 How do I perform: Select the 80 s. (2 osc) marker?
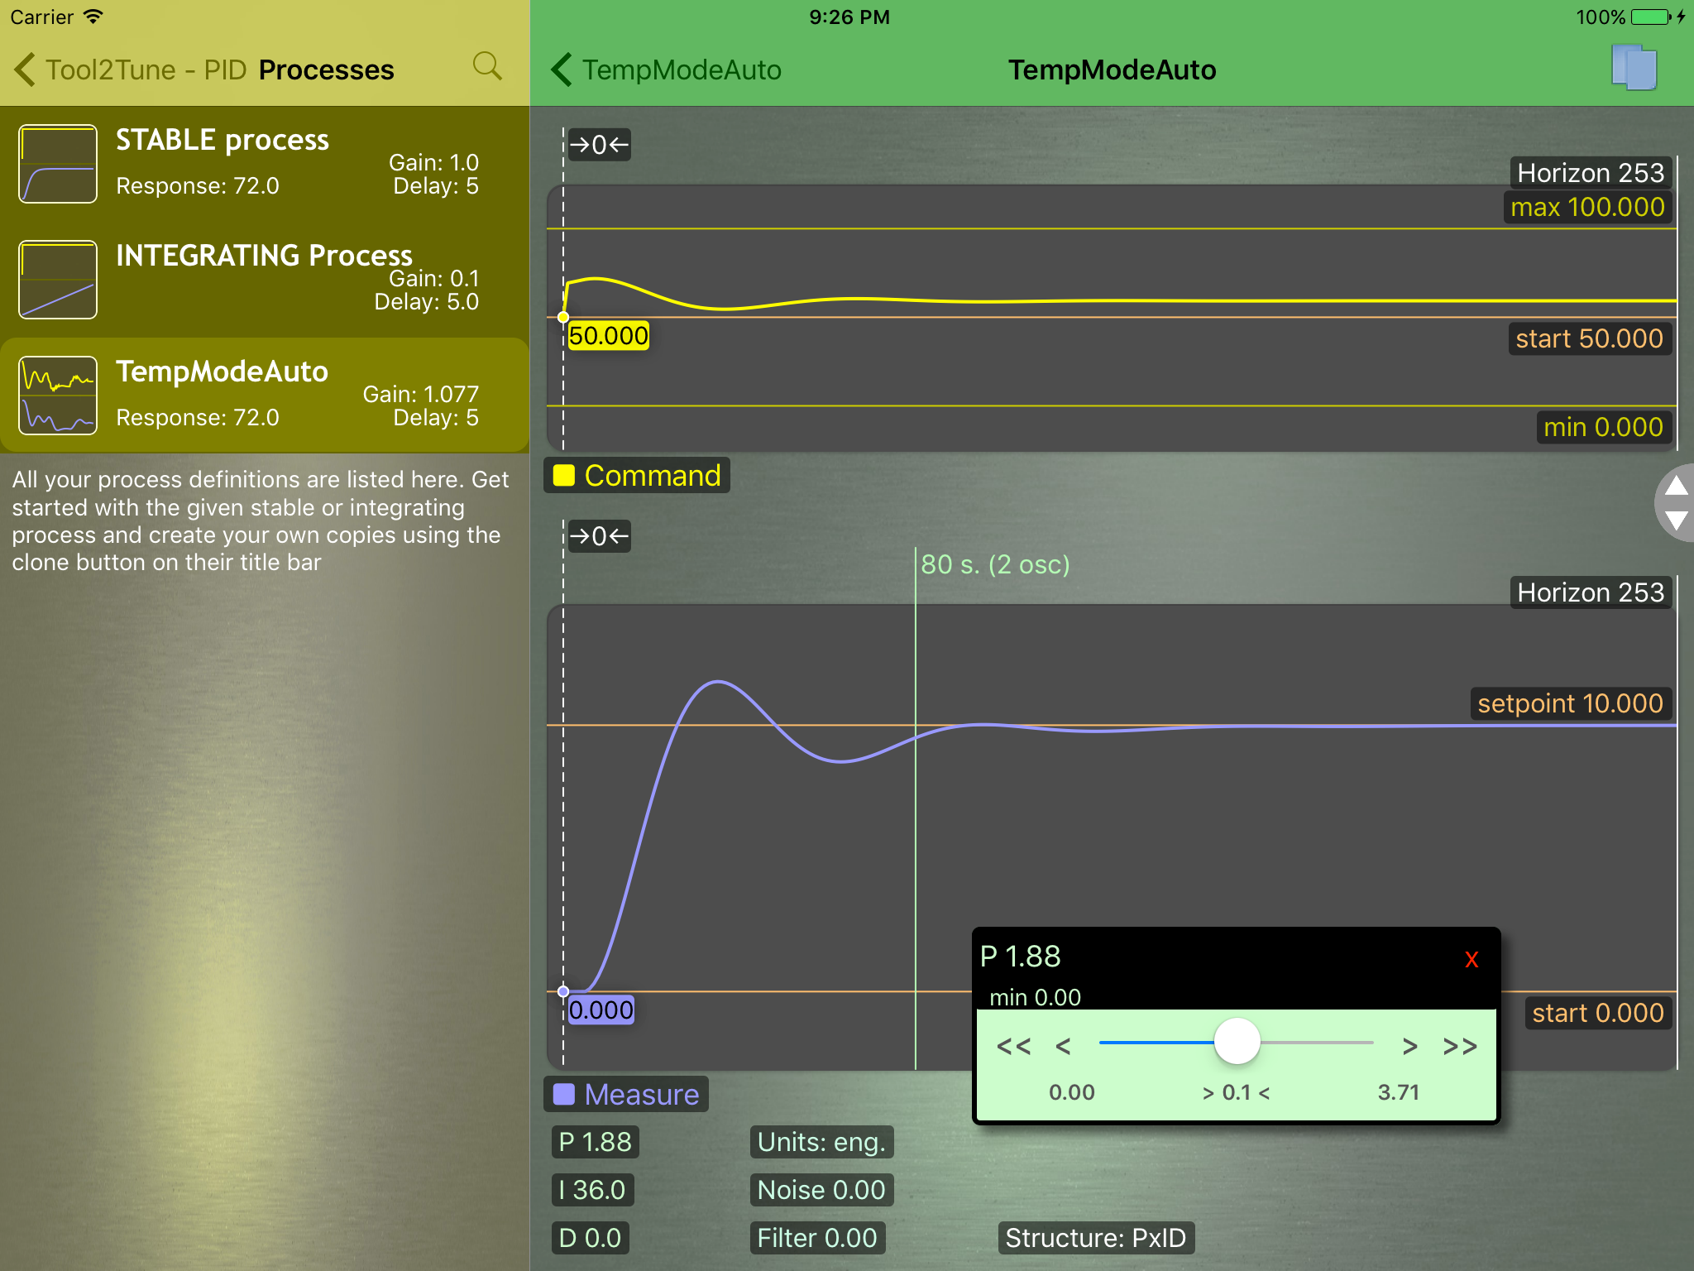tap(995, 564)
